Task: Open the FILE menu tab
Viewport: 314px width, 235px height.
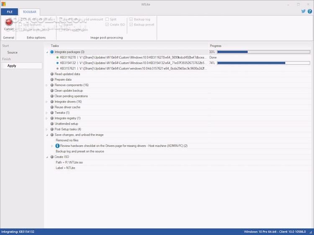Action: pos(9,12)
